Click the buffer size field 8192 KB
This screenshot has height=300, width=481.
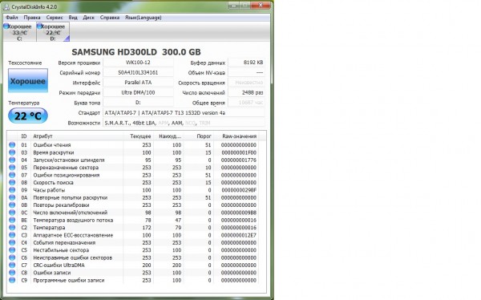(x=247, y=63)
